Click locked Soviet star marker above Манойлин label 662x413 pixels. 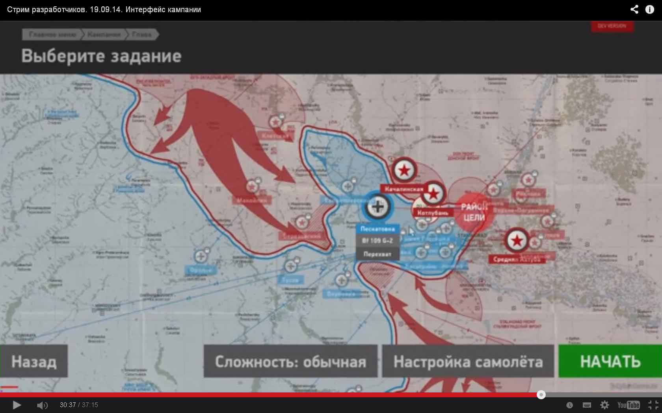coord(253,186)
